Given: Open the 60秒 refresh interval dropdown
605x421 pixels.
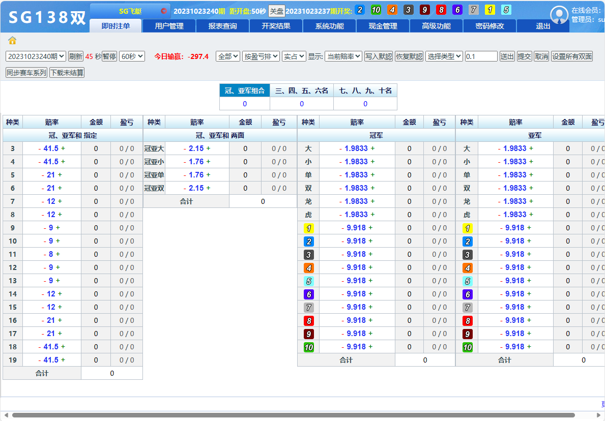Looking at the screenshot, I should 132,56.
